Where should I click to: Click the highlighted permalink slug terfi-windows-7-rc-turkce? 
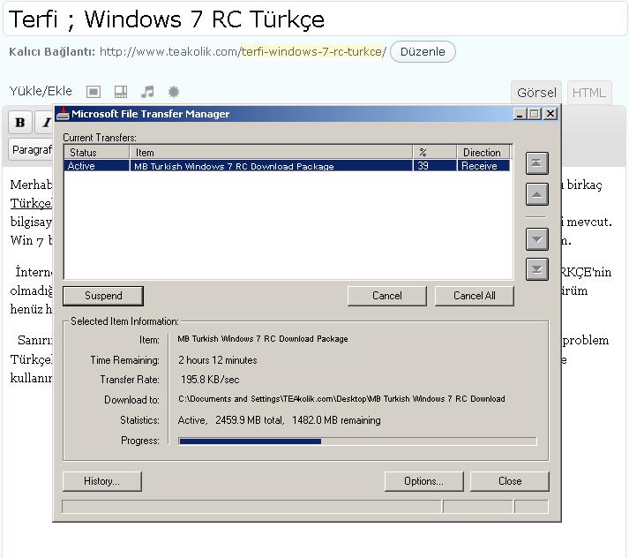[x=312, y=52]
